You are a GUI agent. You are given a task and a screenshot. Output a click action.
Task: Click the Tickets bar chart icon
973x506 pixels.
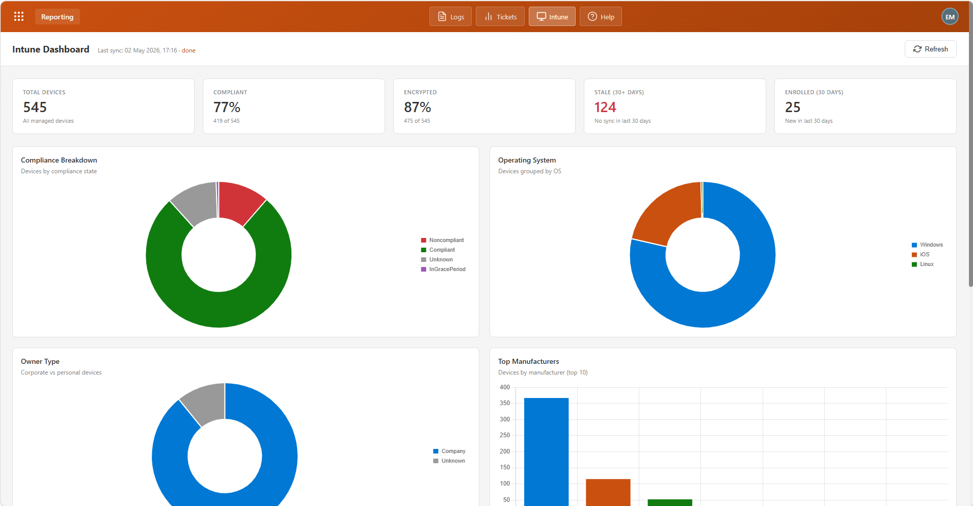click(488, 16)
